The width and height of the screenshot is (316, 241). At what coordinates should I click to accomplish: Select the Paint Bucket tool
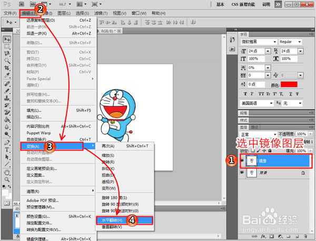(7, 120)
